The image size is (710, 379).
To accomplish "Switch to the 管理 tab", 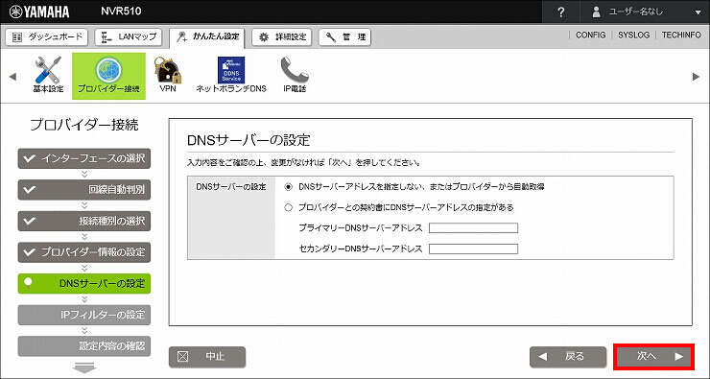I will tap(344, 37).
